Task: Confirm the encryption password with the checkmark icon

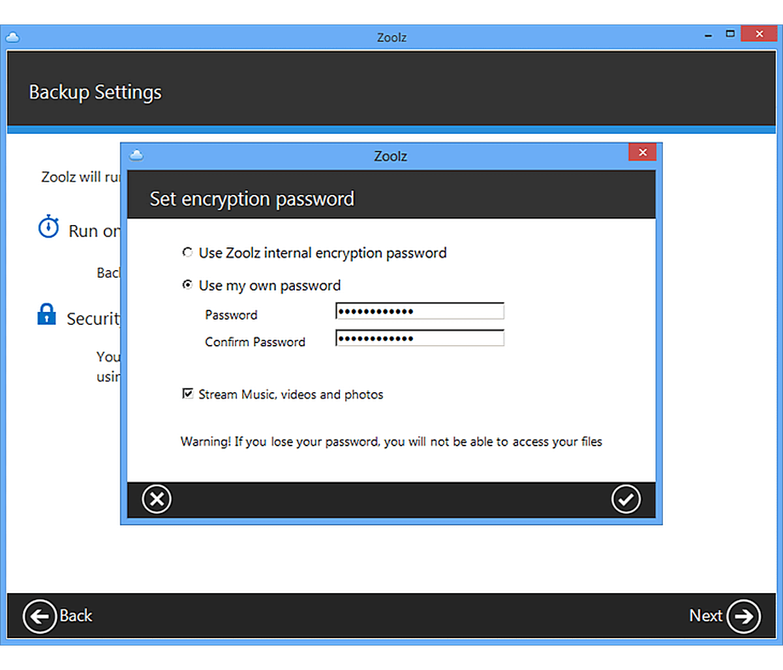Action: (x=626, y=500)
